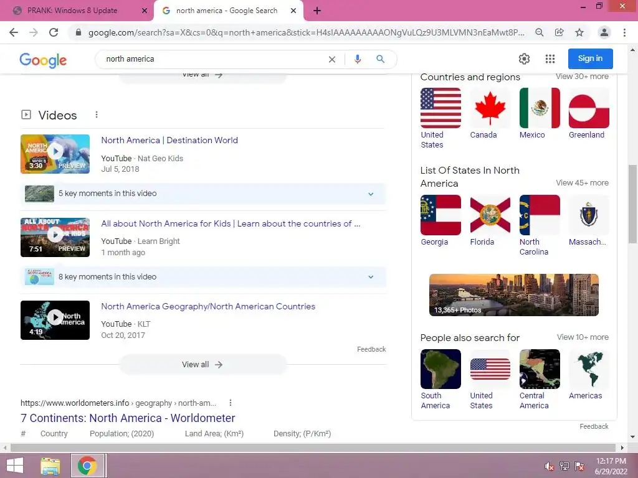The width and height of the screenshot is (638, 478).
Task: Open Worldometer result three-dot menu
Action: pyautogui.click(x=231, y=403)
